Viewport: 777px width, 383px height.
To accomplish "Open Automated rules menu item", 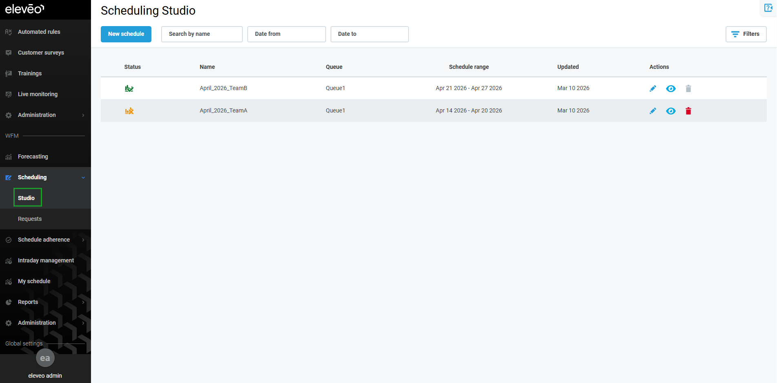I will 39,32.
